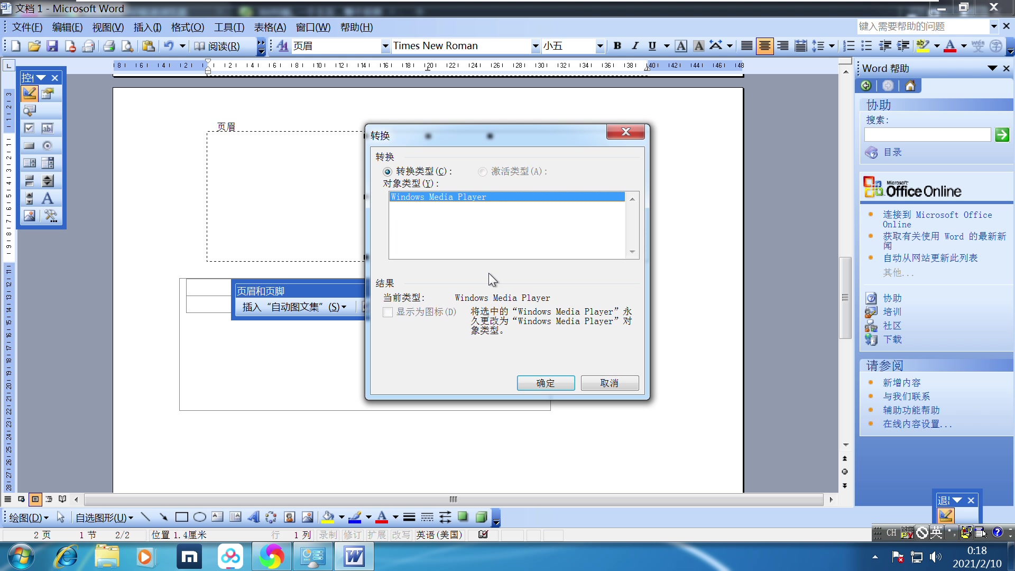Open Internet Explorer from the taskbar
Image resolution: width=1015 pixels, height=571 pixels.
click(x=67, y=557)
